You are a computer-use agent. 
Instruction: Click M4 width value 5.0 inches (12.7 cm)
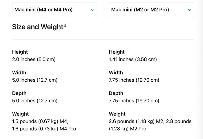click(x=35, y=80)
